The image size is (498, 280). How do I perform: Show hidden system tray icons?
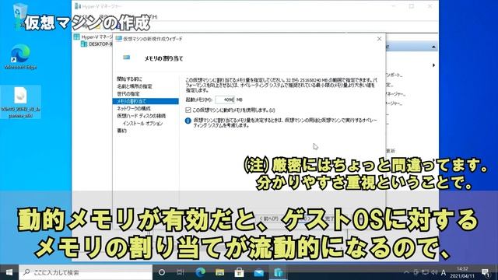[x=406, y=272]
